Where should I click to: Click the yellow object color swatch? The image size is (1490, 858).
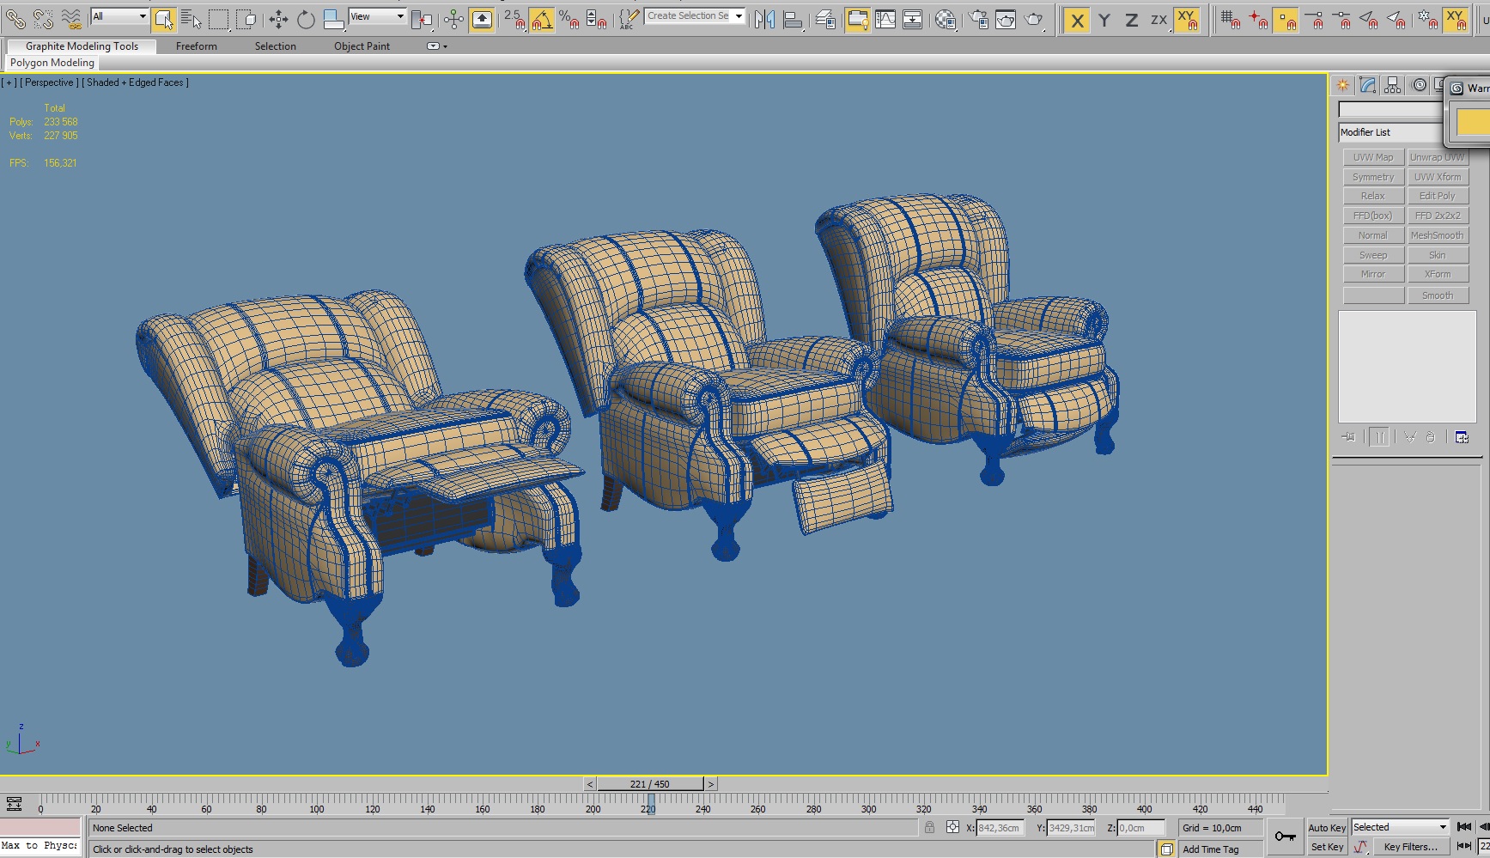tap(1473, 122)
